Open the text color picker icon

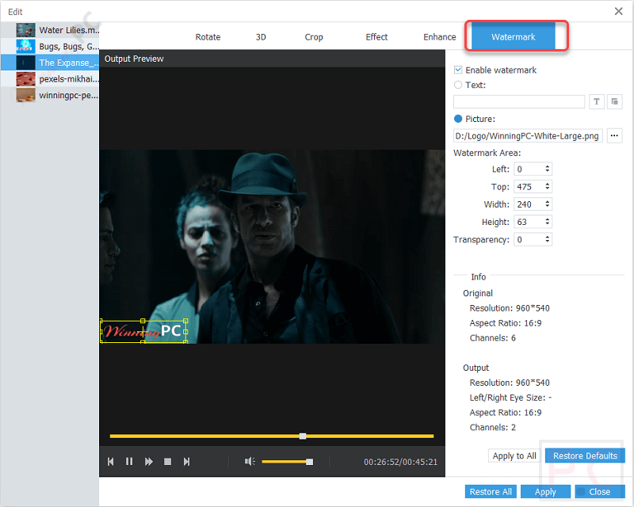[x=615, y=101]
